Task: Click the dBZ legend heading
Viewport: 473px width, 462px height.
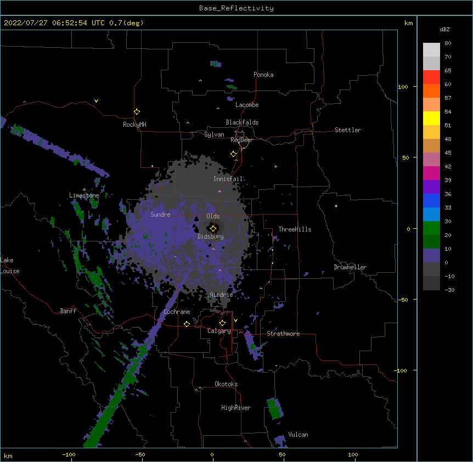Action: tap(444, 29)
